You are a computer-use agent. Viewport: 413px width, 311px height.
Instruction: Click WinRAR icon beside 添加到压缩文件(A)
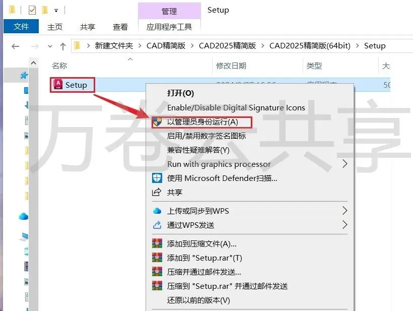[157, 243]
